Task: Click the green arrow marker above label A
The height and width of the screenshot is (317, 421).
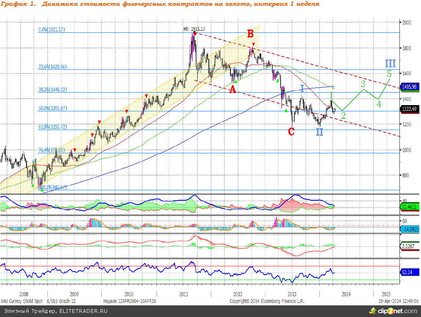Action: (x=236, y=82)
